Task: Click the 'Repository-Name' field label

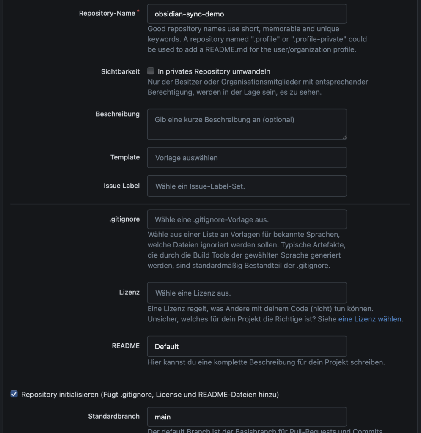Action: click(x=107, y=14)
